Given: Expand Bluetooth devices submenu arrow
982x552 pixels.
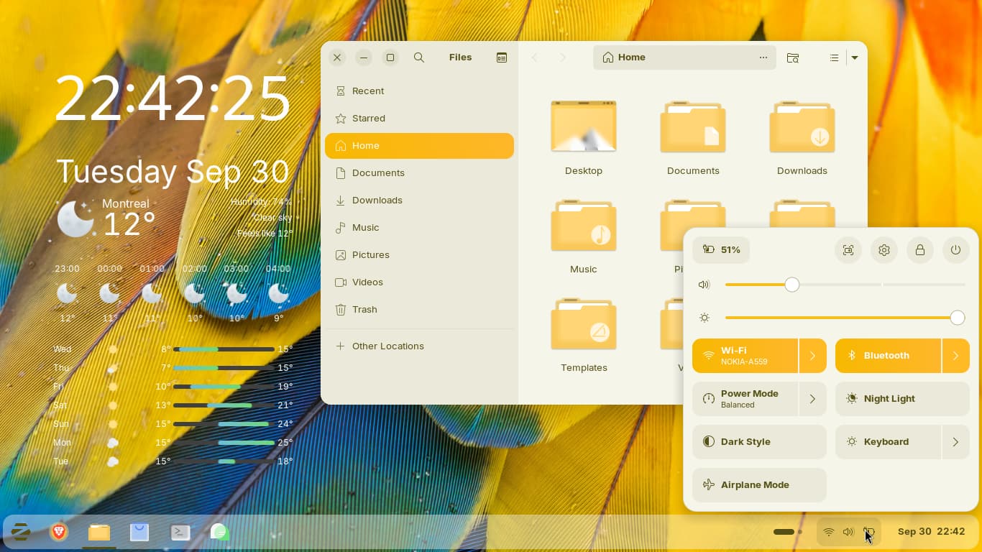Looking at the screenshot, I should [x=955, y=356].
